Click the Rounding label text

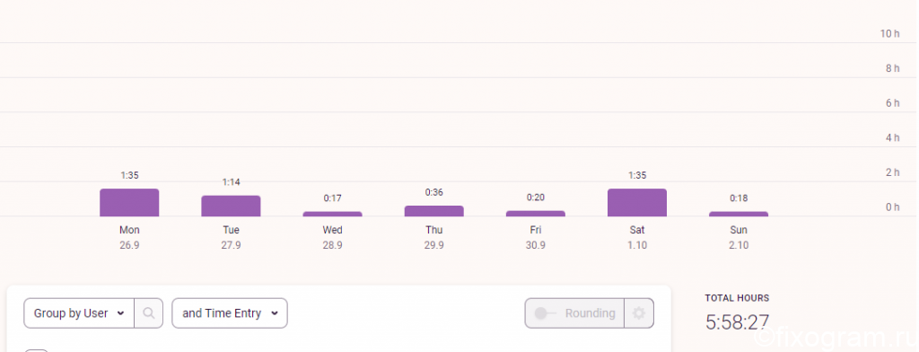pyautogui.click(x=591, y=313)
